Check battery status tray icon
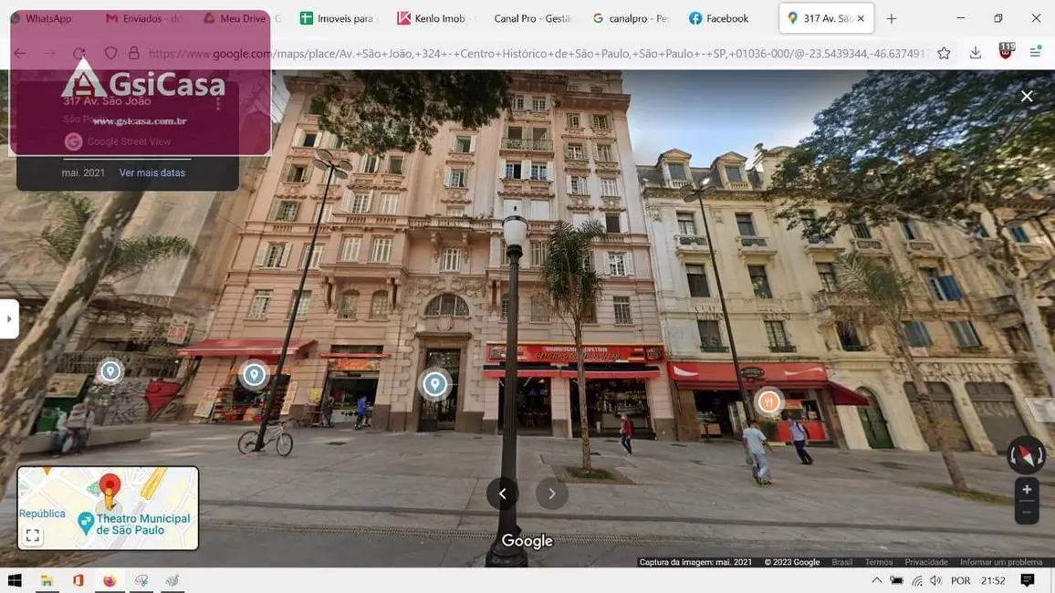The image size is (1055, 593). (896, 580)
